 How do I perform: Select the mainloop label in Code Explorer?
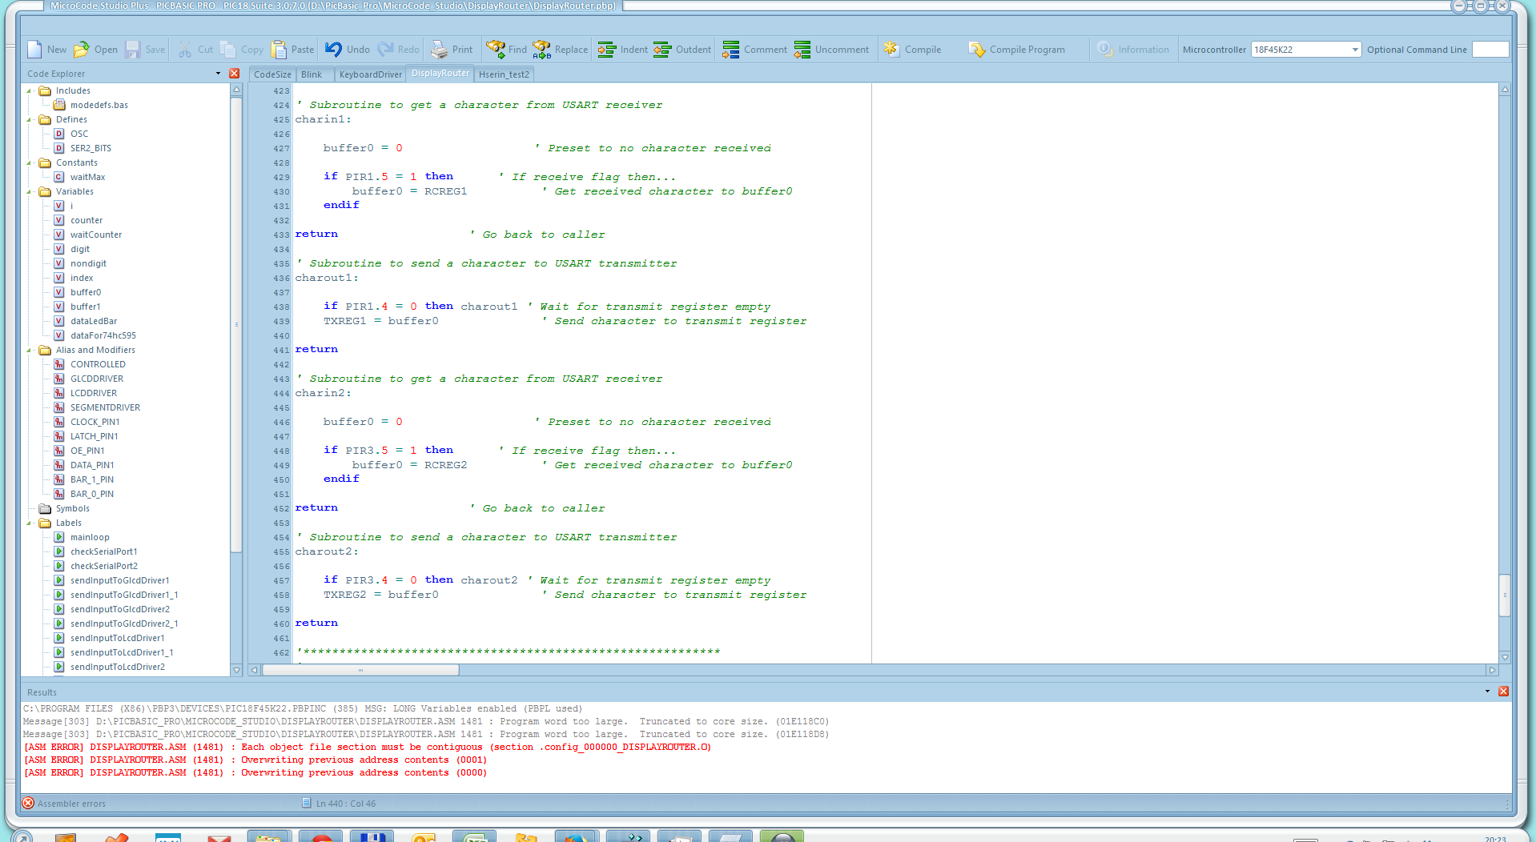point(90,538)
